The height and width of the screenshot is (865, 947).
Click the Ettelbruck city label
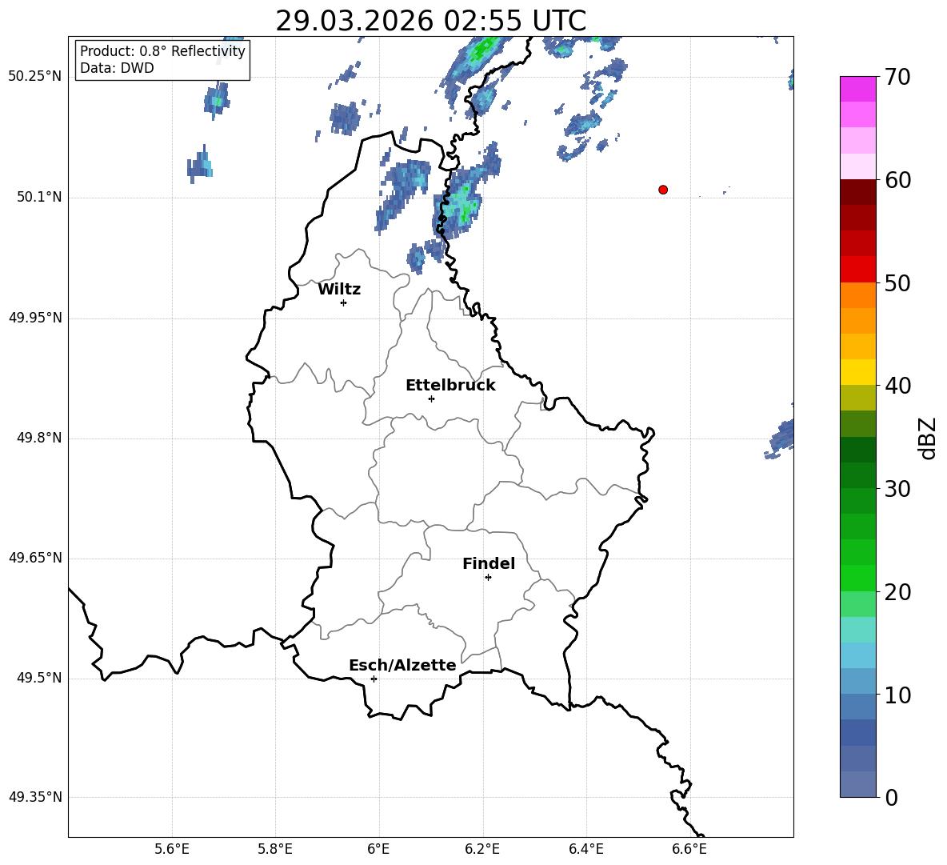point(450,386)
